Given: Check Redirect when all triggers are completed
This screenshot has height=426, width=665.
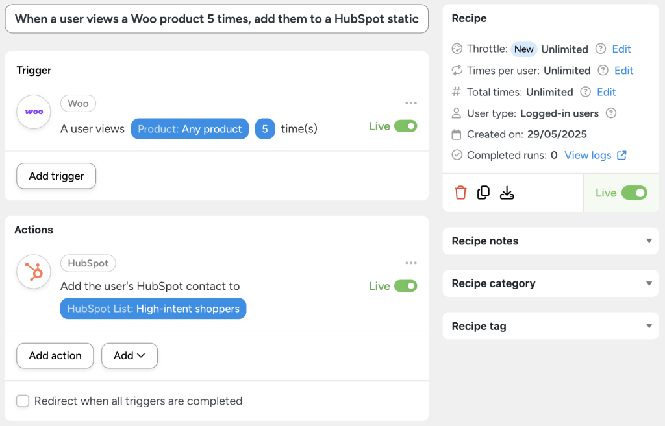Looking at the screenshot, I should pos(23,401).
